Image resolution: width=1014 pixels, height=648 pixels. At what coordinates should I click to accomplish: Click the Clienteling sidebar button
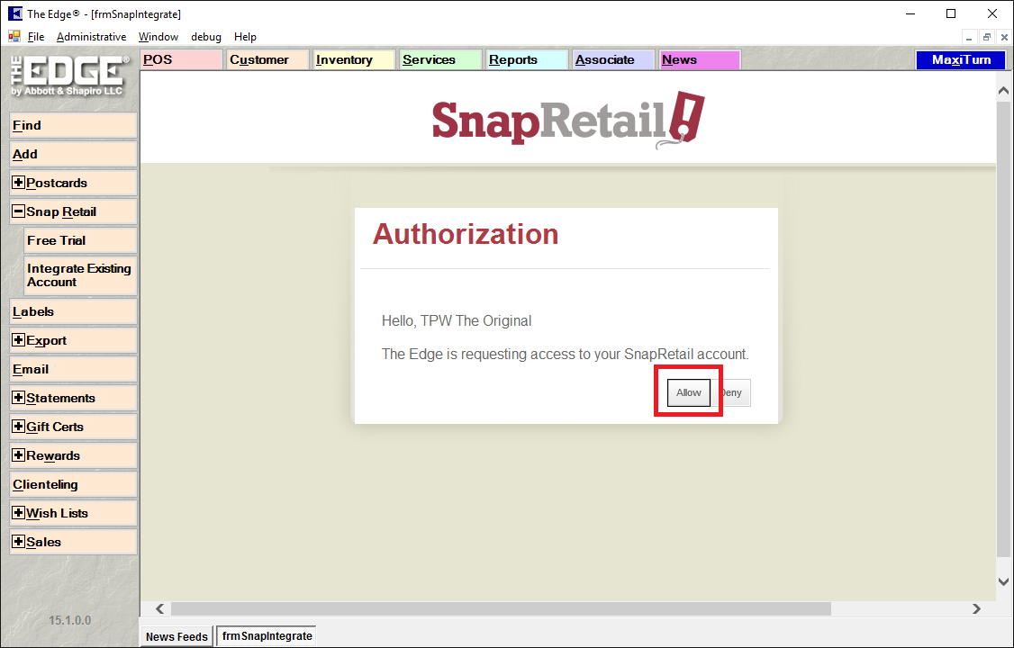[x=73, y=484]
